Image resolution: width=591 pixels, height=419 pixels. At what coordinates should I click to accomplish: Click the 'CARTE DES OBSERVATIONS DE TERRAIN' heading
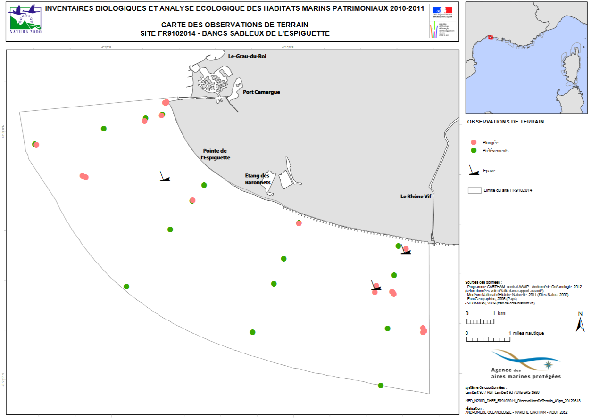pyautogui.click(x=235, y=25)
